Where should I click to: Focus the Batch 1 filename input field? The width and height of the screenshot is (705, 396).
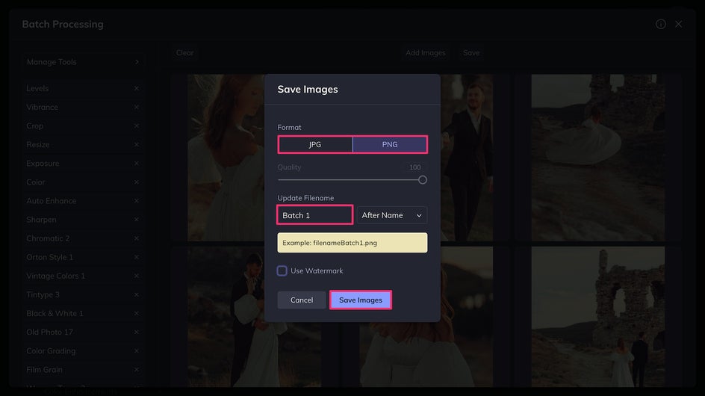pos(314,215)
